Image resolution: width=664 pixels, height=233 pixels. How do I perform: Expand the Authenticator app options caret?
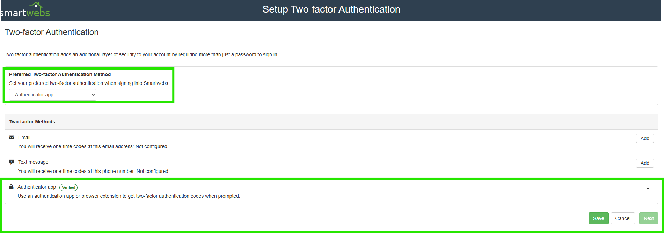tap(648, 189)
